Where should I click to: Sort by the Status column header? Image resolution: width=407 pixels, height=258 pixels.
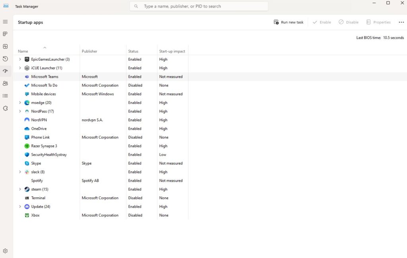133,51
